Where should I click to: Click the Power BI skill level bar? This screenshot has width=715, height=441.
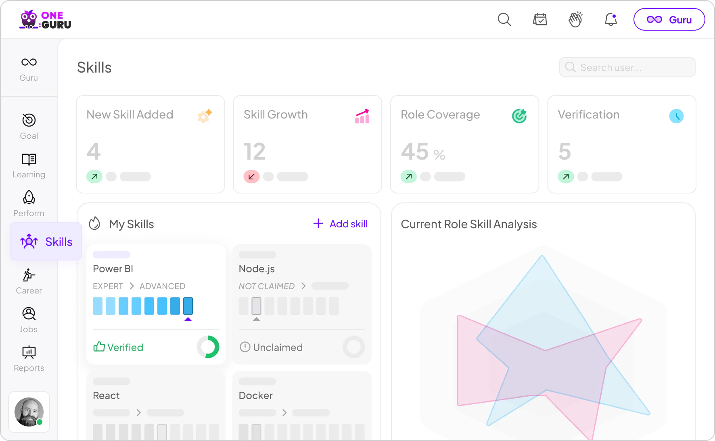[143, 306]
